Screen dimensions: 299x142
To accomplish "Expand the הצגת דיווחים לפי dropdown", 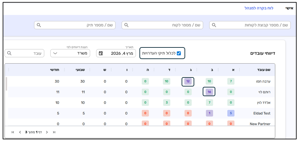I will tap(70, 53).
